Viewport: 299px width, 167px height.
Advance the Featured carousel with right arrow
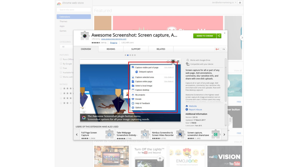tap(242, 38)
